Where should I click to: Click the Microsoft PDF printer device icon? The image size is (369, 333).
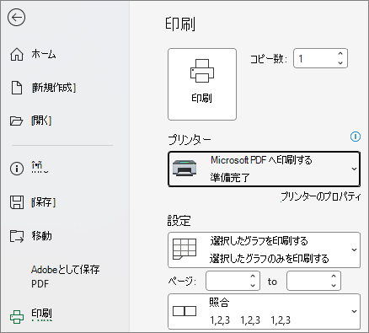pos(184,169)
